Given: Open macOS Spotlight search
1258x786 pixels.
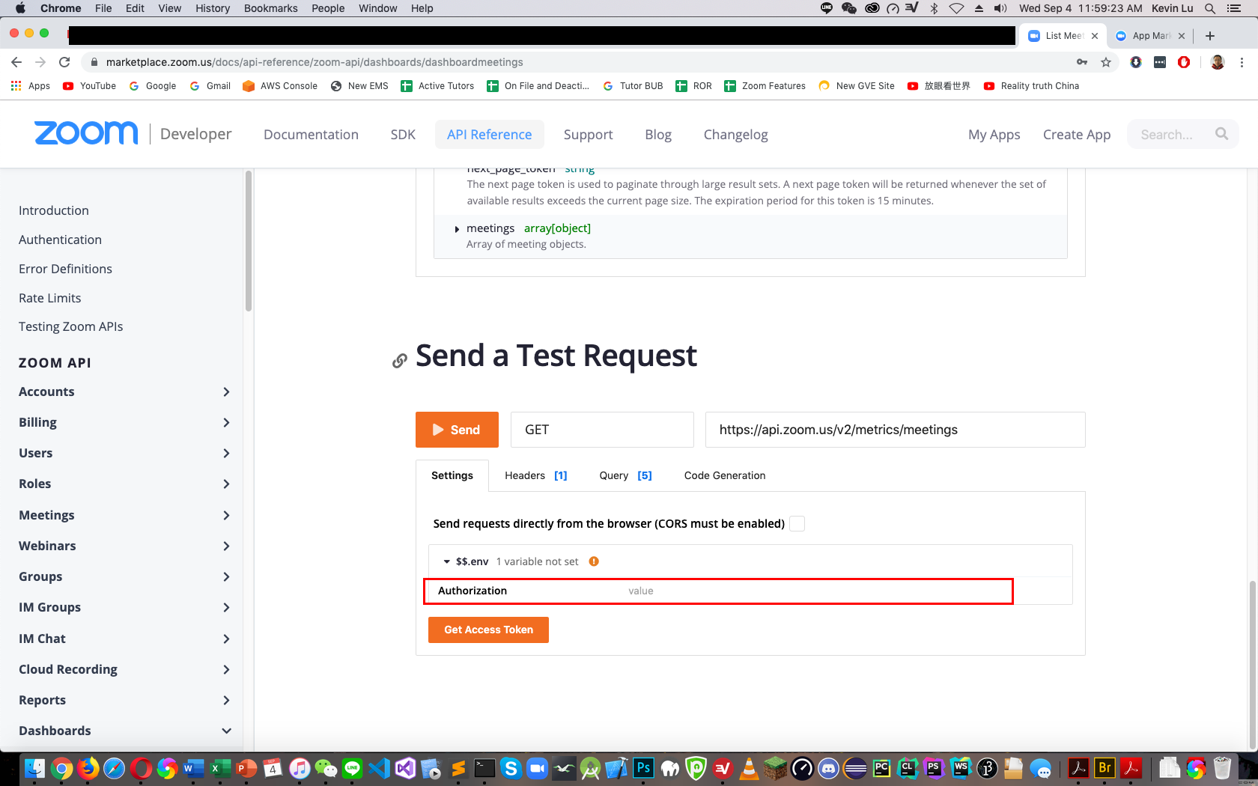Looking at the screenshot, I should (1210, 8).
